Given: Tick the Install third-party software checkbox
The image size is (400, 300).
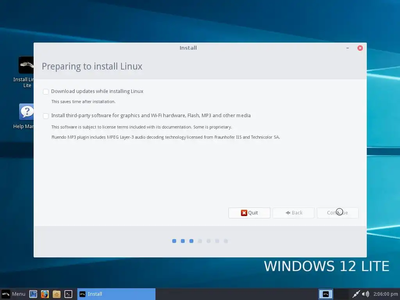Looking at the screenshot, I should 46,116.
